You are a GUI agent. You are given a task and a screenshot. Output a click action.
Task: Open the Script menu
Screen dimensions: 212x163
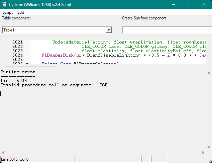(8, 12)
